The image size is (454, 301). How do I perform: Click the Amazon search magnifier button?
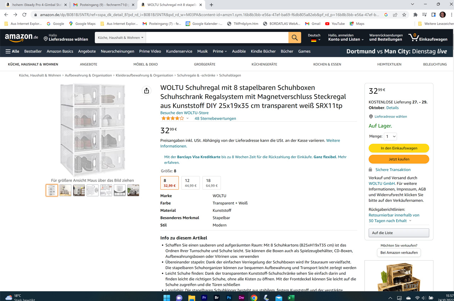(x=294, y=38)
